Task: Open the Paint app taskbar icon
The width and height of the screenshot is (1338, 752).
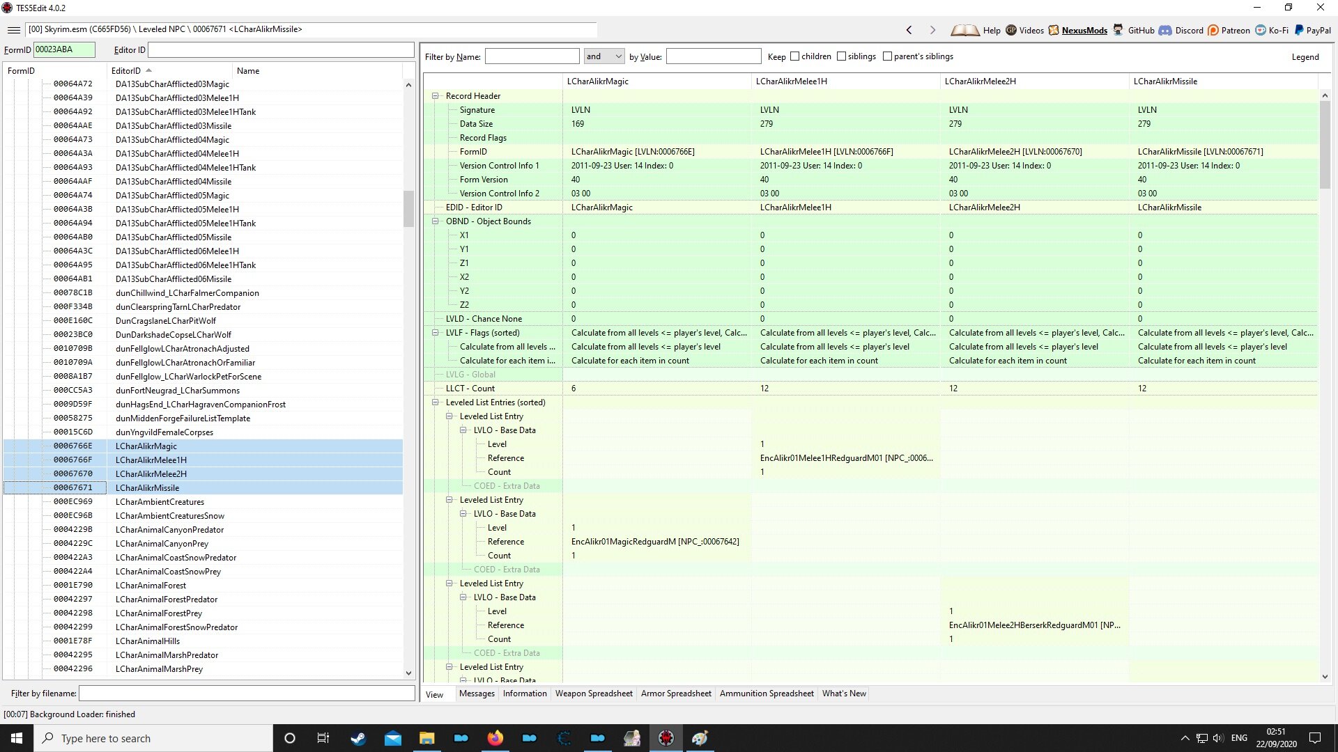Action: coord(700,738)
